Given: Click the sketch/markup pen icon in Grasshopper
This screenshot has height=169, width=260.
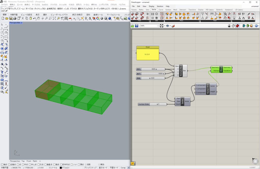Looking at the screenshot, I should coord(173,26).
